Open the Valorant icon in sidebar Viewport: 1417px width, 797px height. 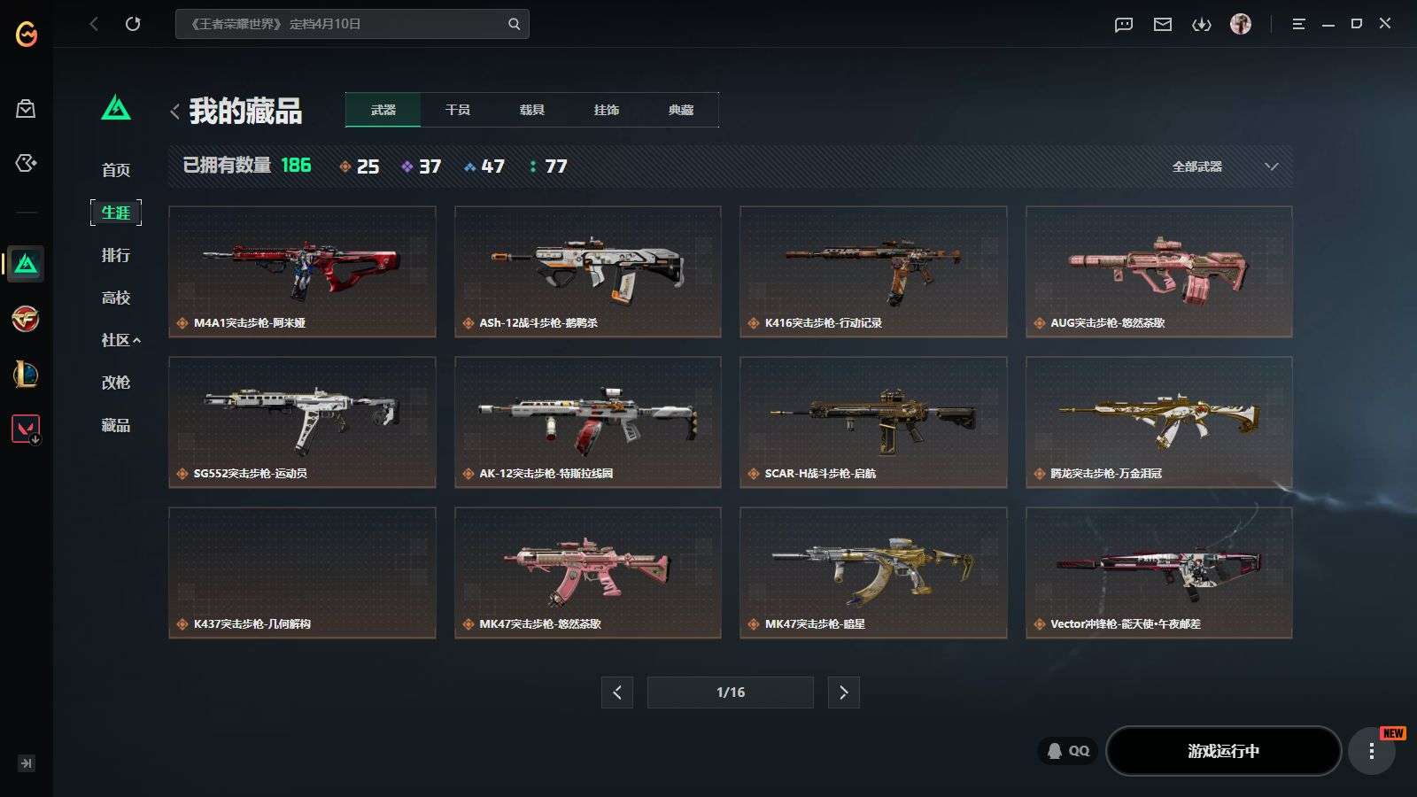pyautogui.click(x=26, y=429)
